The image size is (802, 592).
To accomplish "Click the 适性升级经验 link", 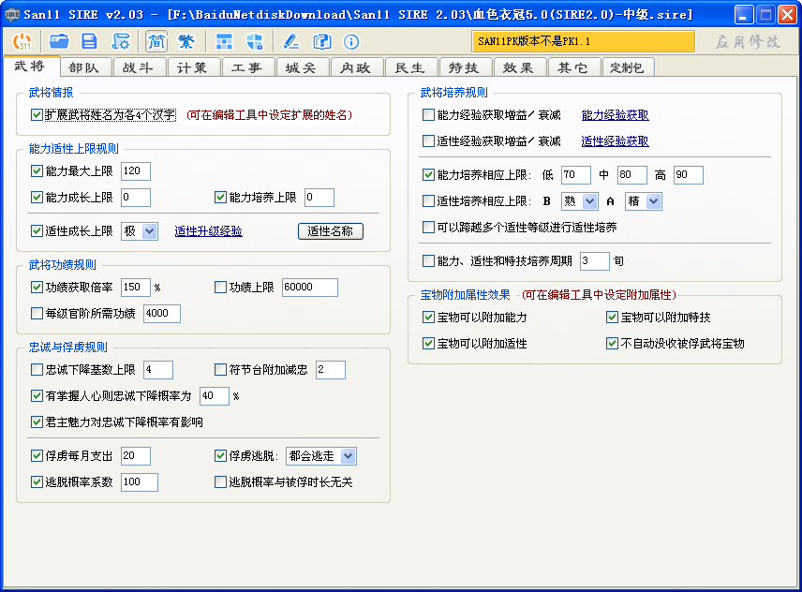I will (208, 231).
